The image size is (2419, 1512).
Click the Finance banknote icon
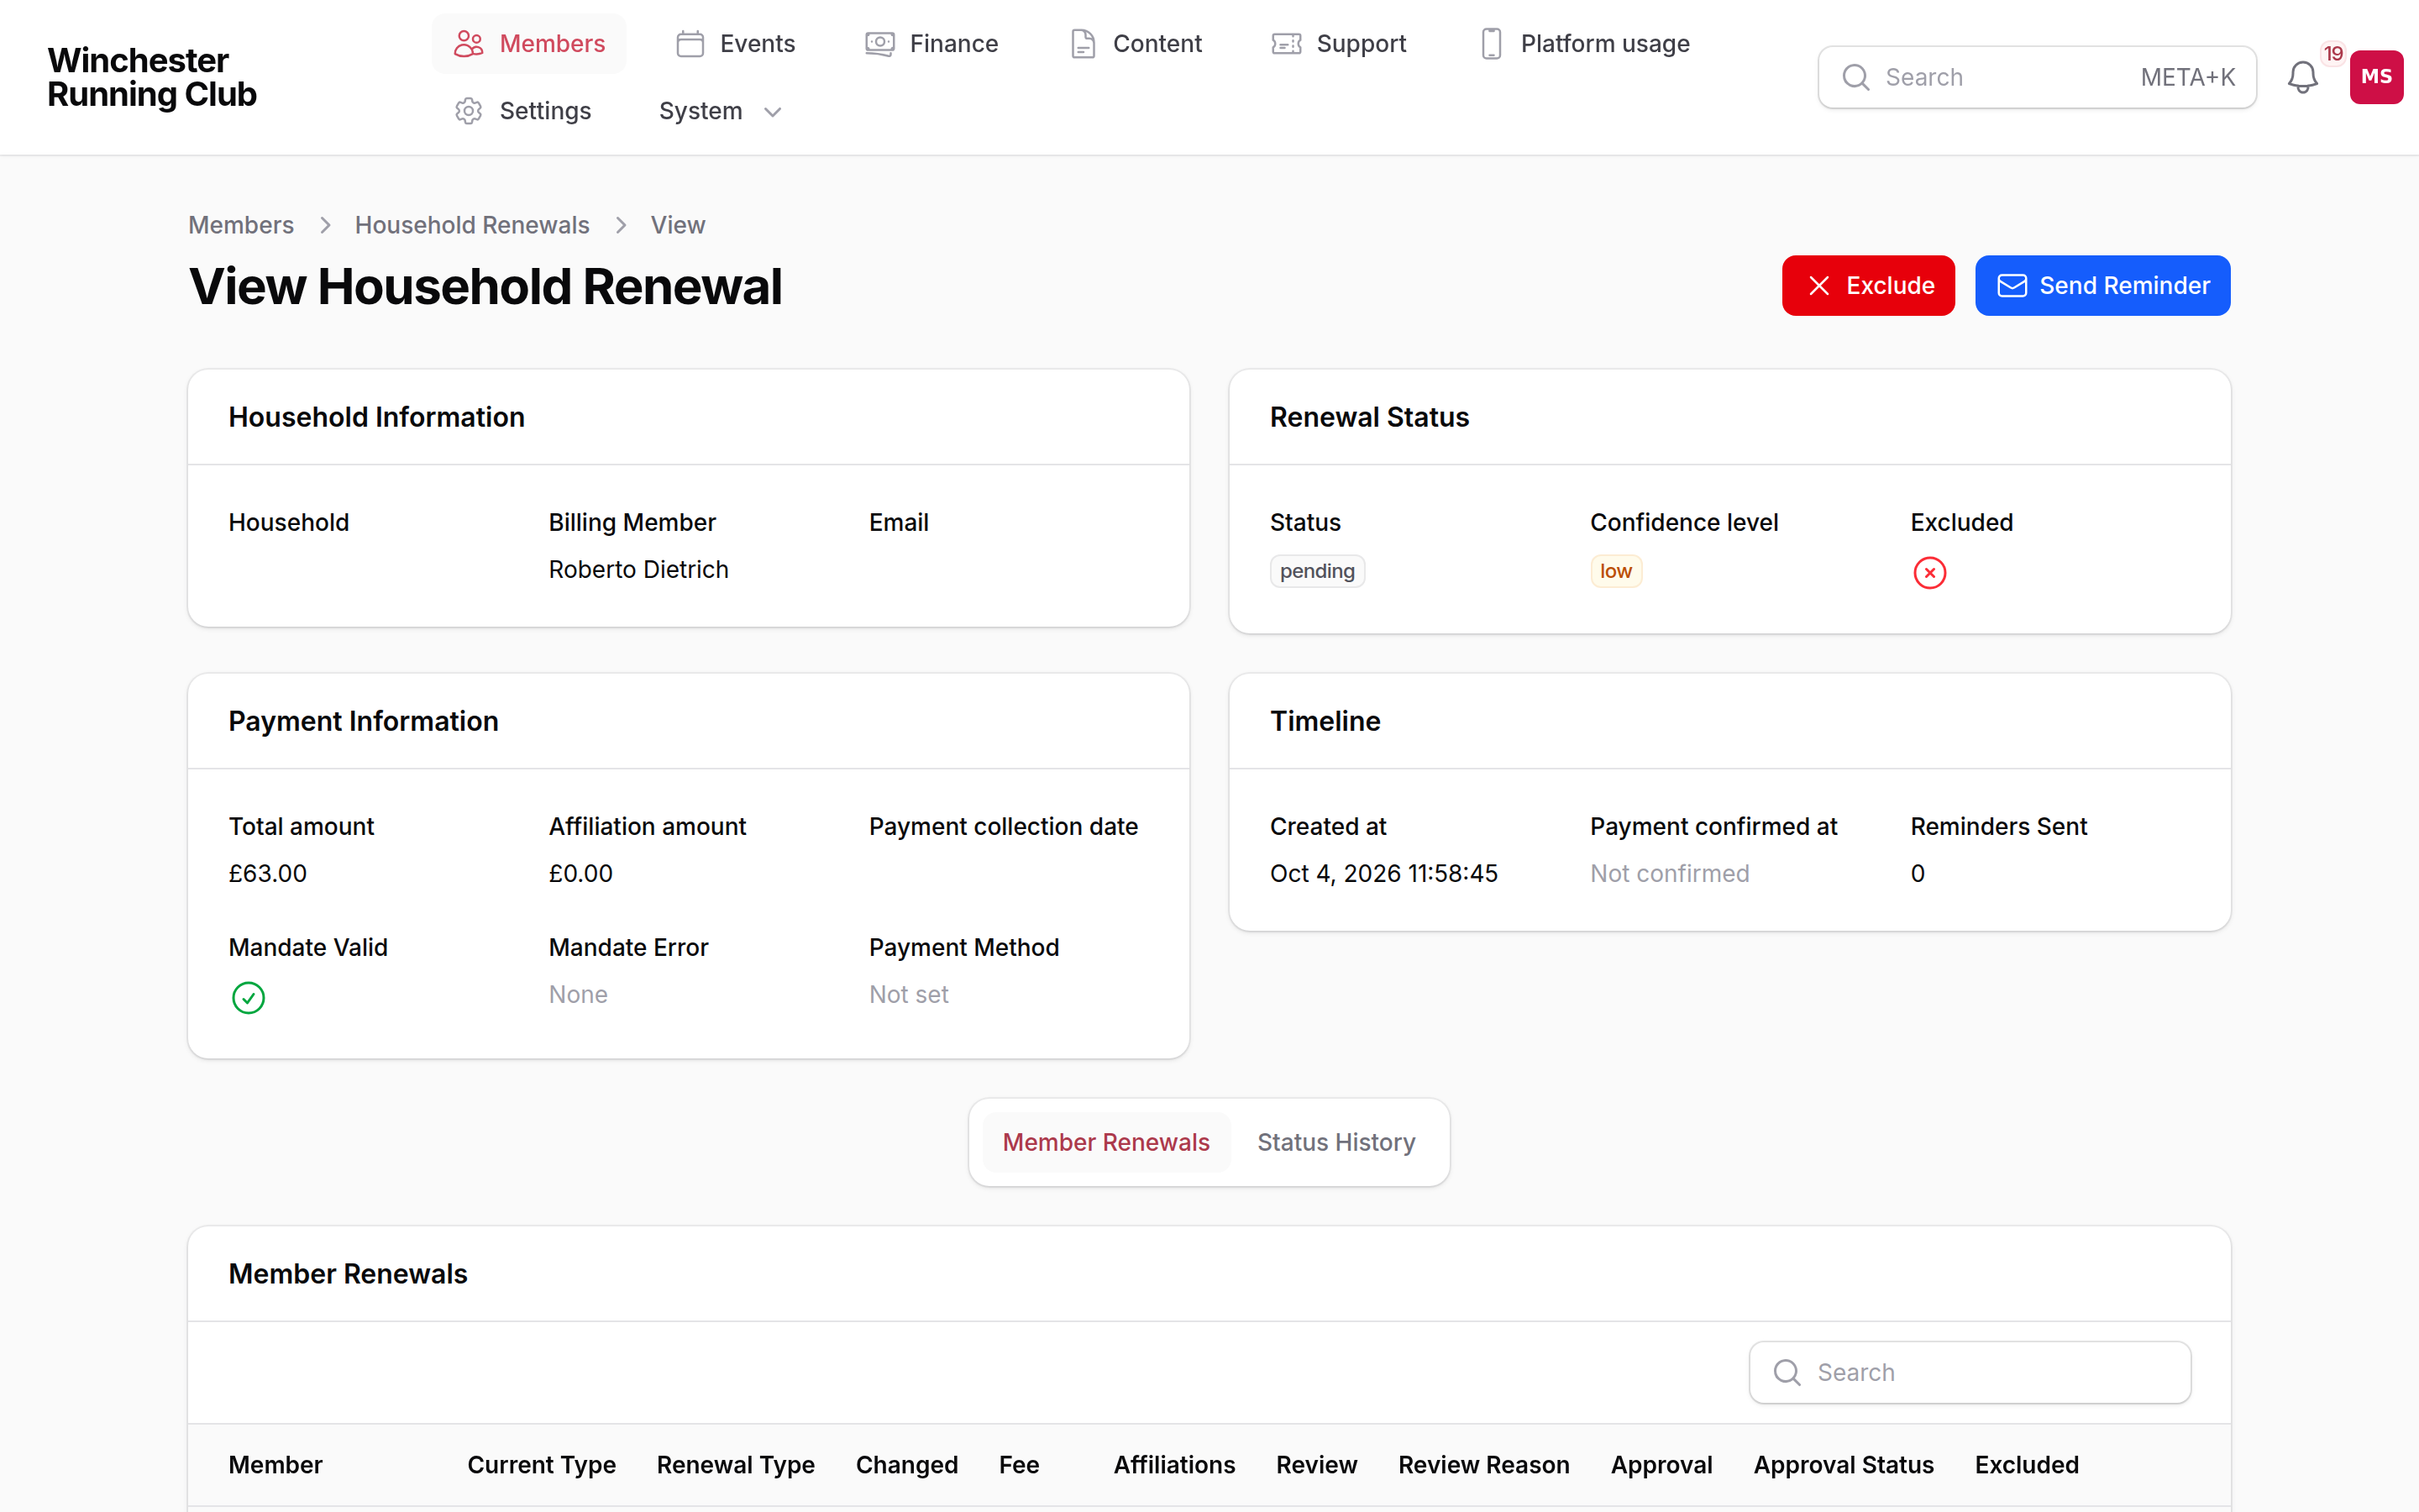879,44
